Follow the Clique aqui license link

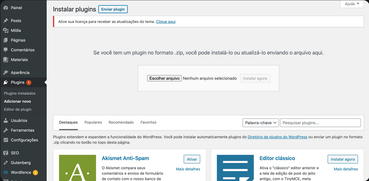[x=166, y=21]
